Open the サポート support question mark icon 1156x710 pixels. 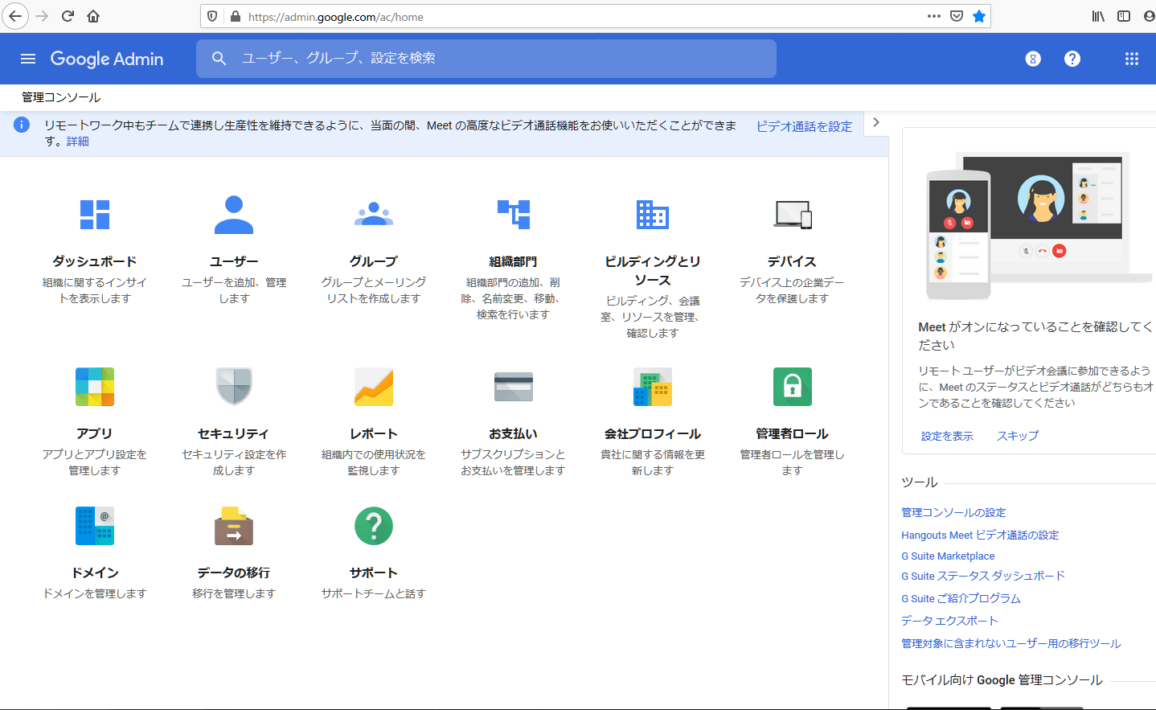point(374,526)
